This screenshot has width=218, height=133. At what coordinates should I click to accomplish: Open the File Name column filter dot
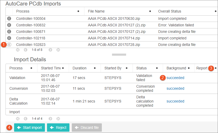click(150, 11)
